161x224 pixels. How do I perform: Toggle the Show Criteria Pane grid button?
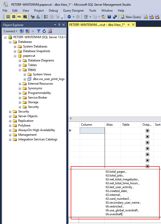14,17
